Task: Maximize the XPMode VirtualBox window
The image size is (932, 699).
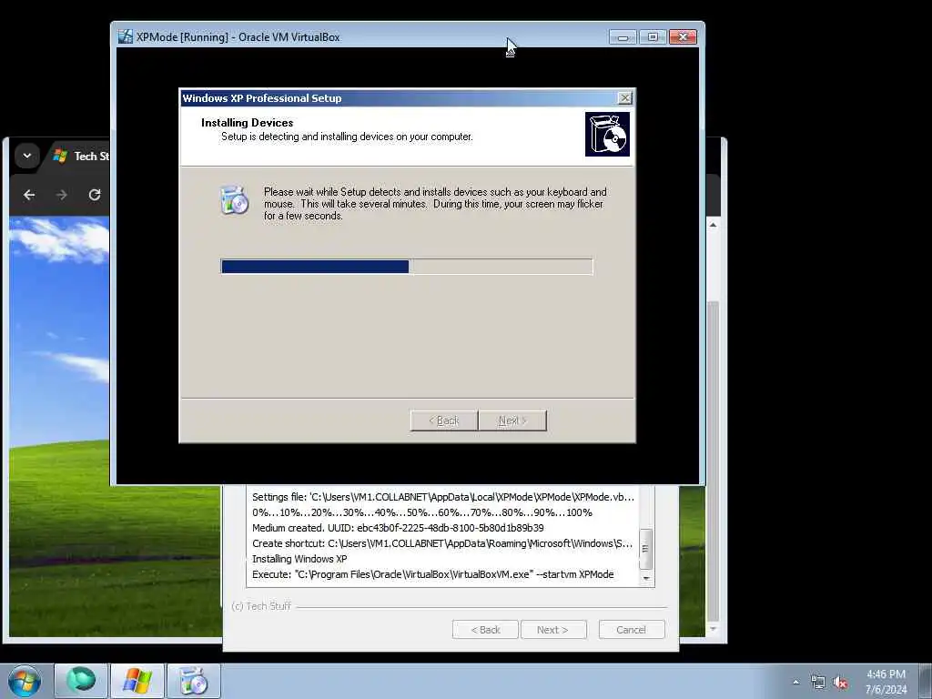Action: point(653,36)
